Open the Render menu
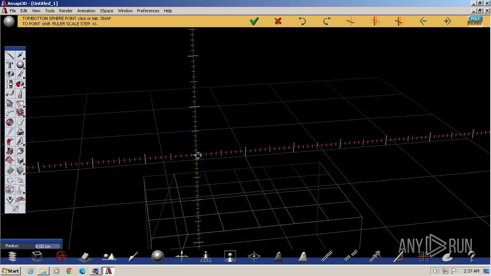The image size is (491, 276). tap(66, 11)
